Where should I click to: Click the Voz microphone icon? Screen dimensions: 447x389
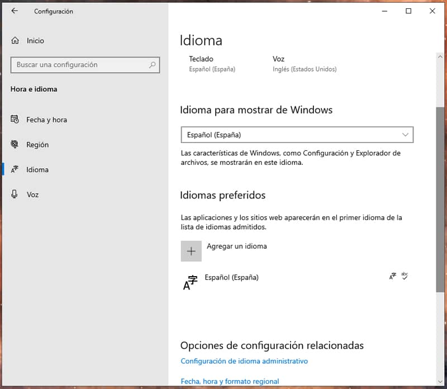[15, 194]
